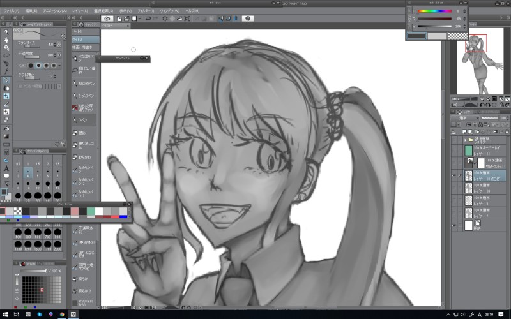The height and width of the screenshot is (319, 511).
Task: Open layer color dropdown arrow
Action: click(x=459, y=124)
